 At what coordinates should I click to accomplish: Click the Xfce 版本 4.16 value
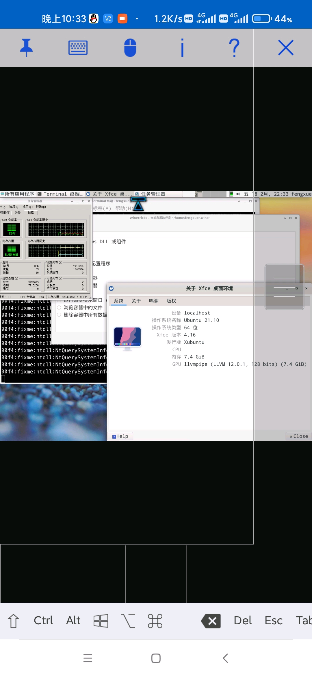pyautogui.click(x=190, y=335)
